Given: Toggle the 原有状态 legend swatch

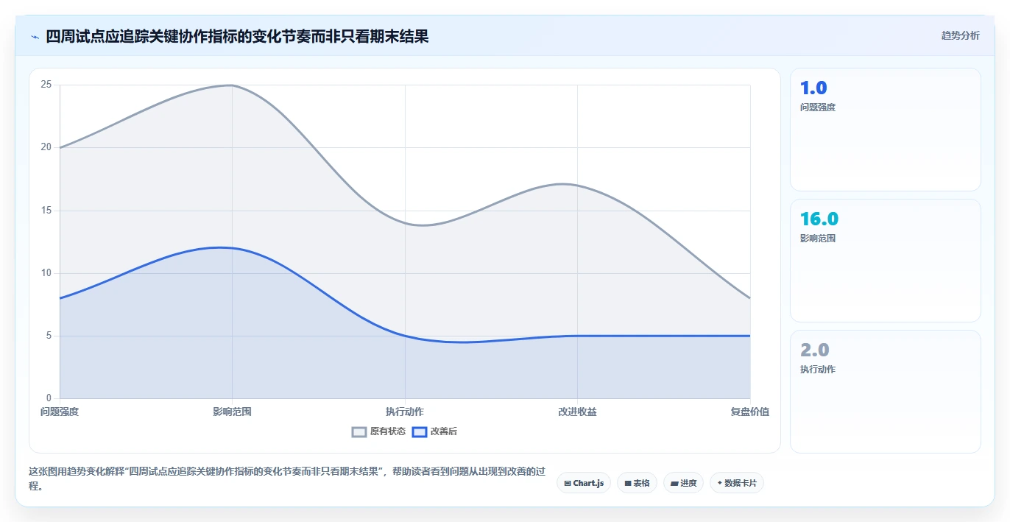Looking at the screenshot, I should click(359, 431).
